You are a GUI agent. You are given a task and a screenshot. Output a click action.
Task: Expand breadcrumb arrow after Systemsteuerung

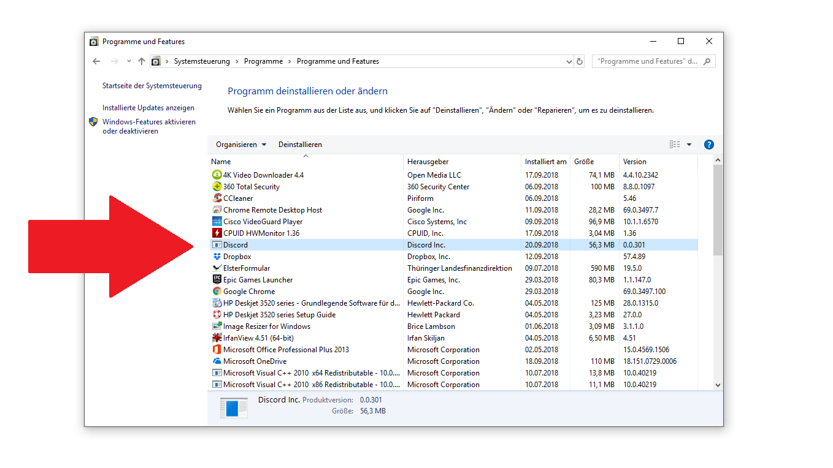coord(237,61)
